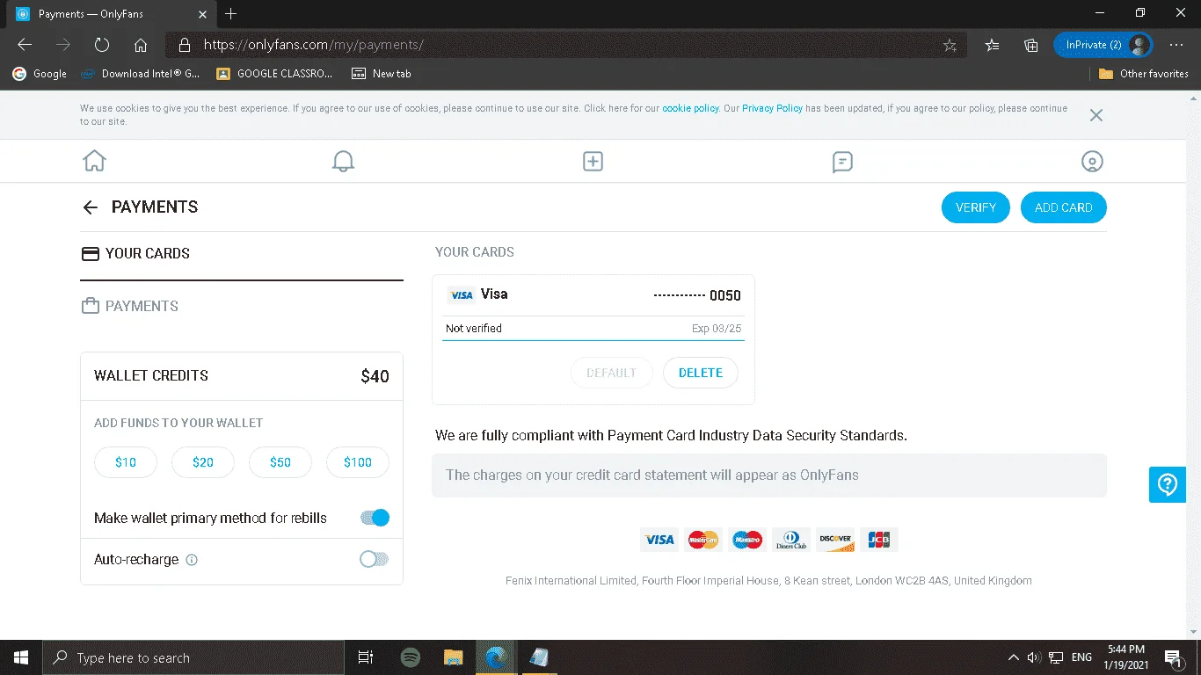The image size is (1201, 675).
Task: Open the Privacy Policy link
Action: (x=772, y=109)
